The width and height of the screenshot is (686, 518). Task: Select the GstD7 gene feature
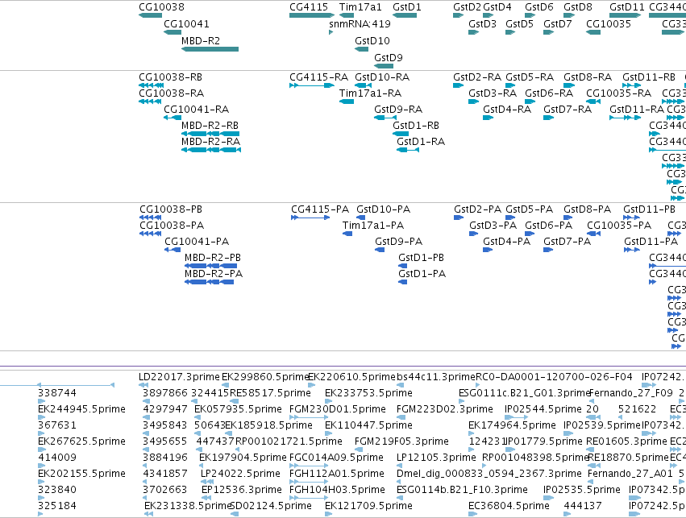[x=549, y=32]
